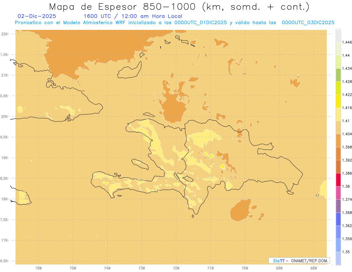Click the '18N' latitude label
This screenshot has height=272, width=352.
tap(5, 199)
